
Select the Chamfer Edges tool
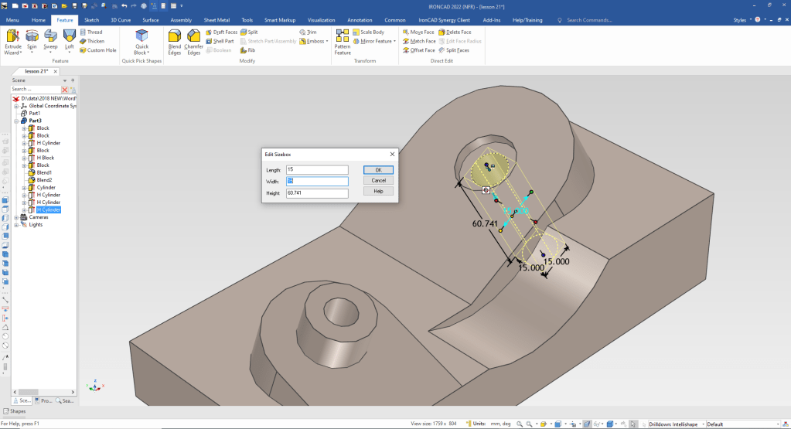coord(193,37)
